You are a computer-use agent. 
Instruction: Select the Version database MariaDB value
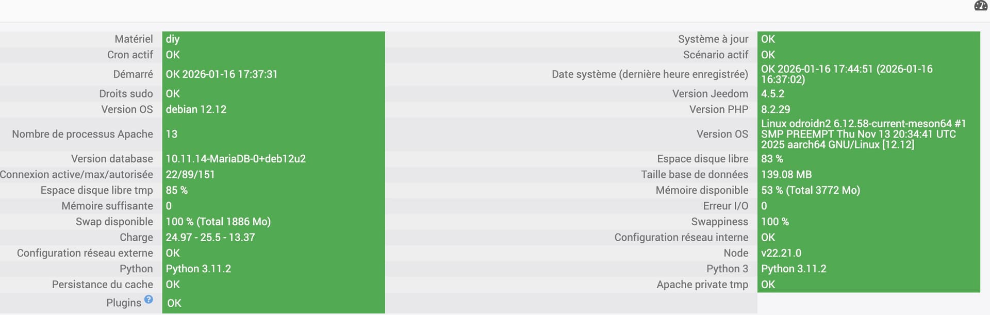236,159
